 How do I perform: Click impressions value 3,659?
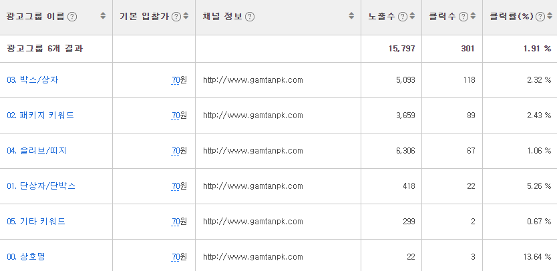coord(405,115)
